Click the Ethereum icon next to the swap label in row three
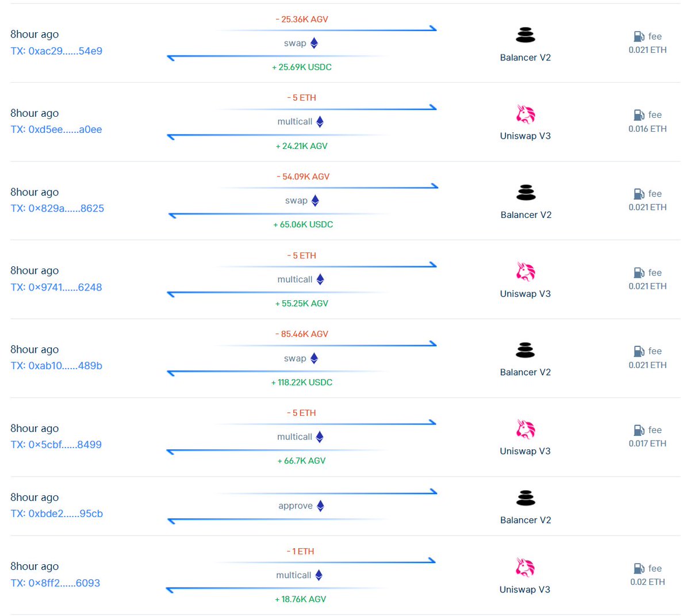 pos(315,200)
